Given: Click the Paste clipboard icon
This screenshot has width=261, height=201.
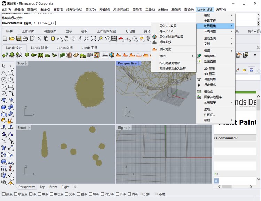Looking at the screenshot, I should [53, 39].
